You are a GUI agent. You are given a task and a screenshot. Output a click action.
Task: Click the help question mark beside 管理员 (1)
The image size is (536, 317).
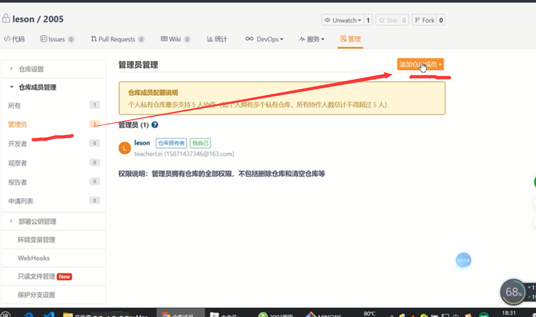point(155,124)
